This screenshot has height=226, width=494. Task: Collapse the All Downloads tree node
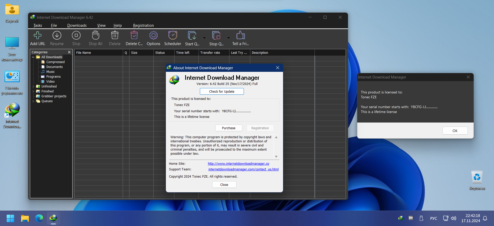click(33, 57)
